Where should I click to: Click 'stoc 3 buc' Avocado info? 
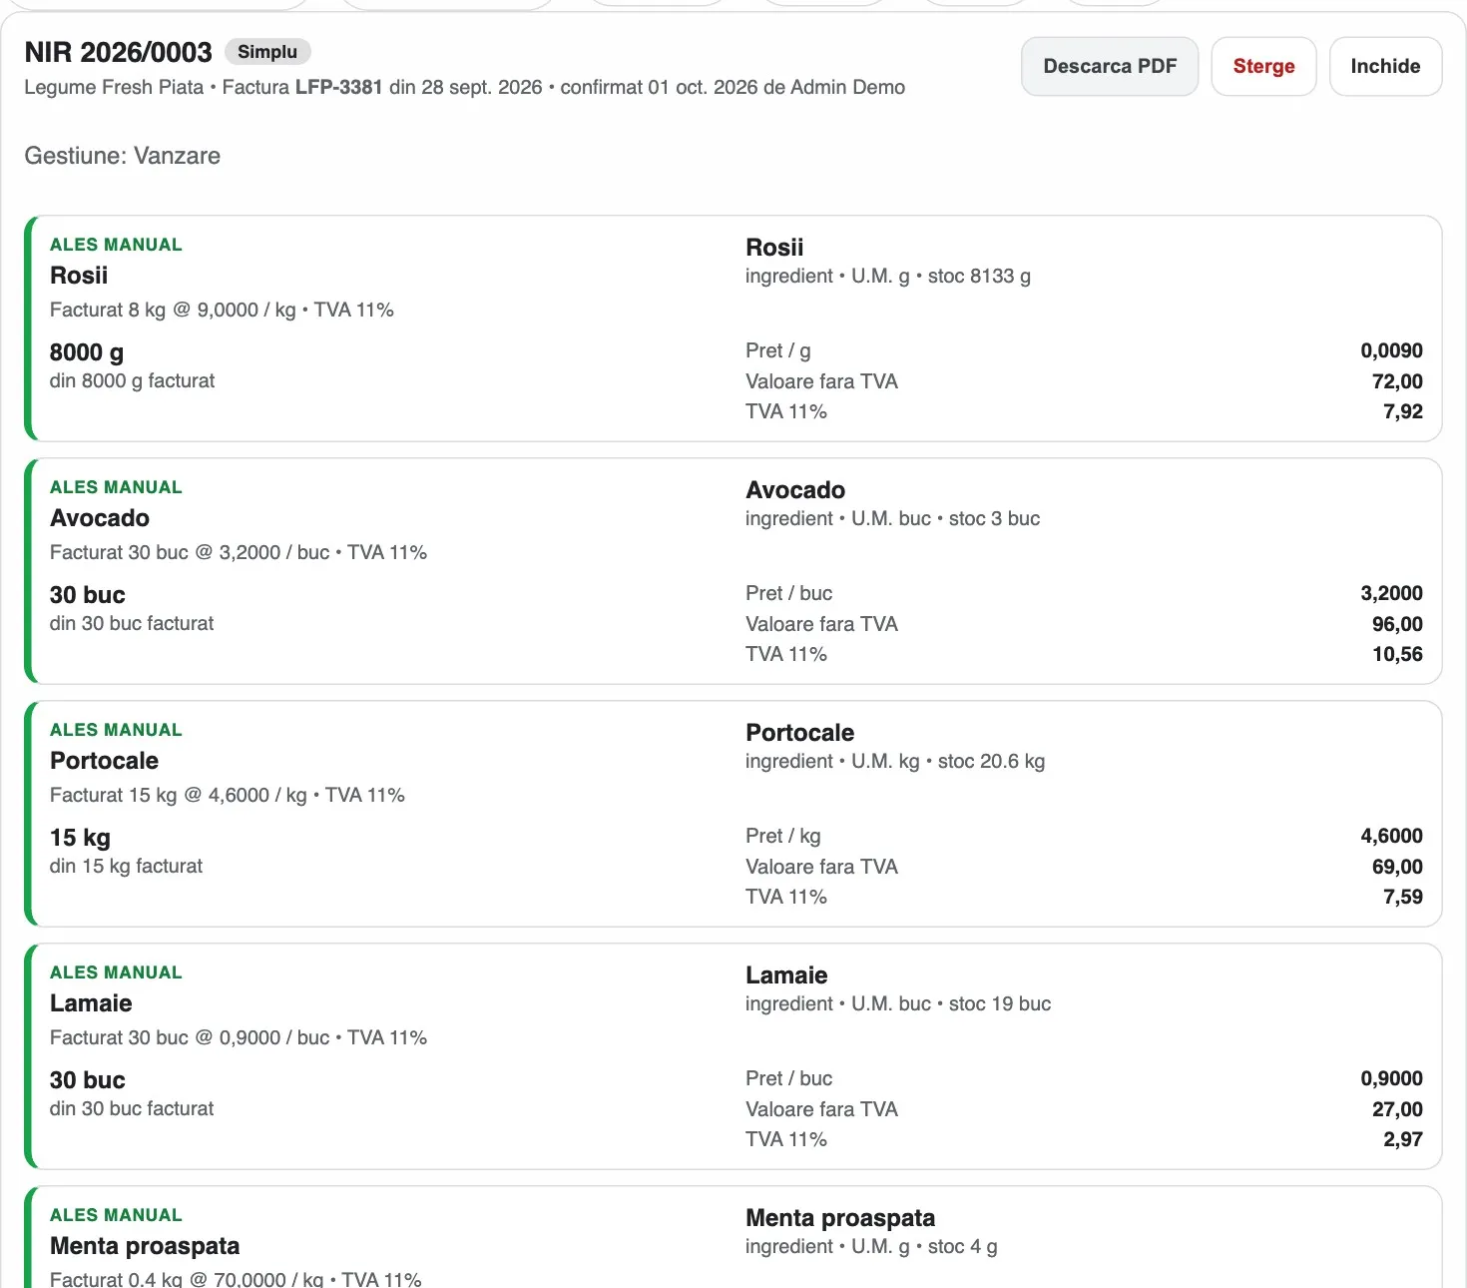coord(994,518)
